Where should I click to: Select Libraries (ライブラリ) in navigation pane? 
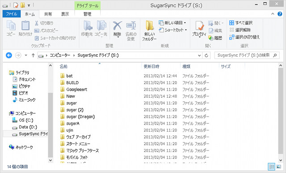tap(19, 73)
